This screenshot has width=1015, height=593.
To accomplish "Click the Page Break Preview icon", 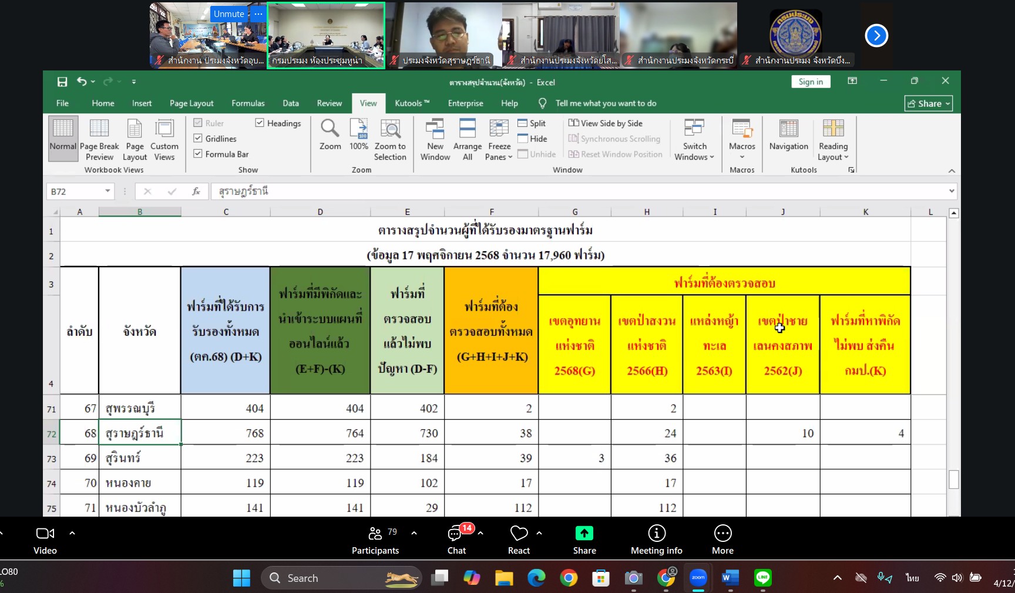I will click(99, 130).
